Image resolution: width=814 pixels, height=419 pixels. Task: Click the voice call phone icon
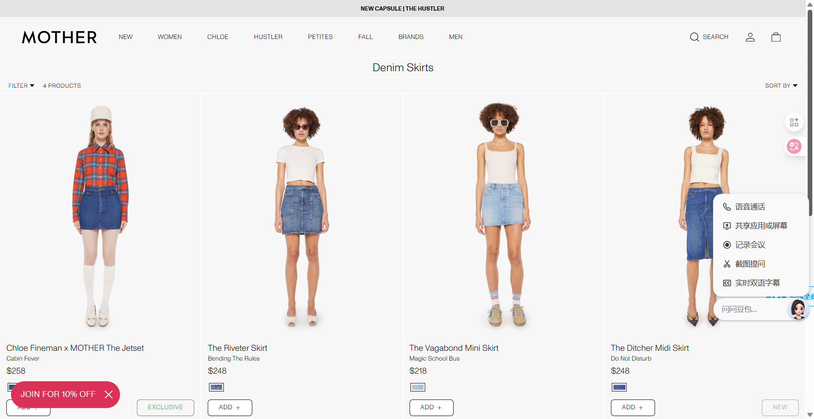click(727, 207)
